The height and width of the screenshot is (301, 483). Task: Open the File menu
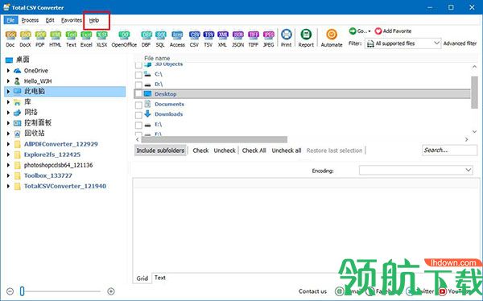click(10, 20)
